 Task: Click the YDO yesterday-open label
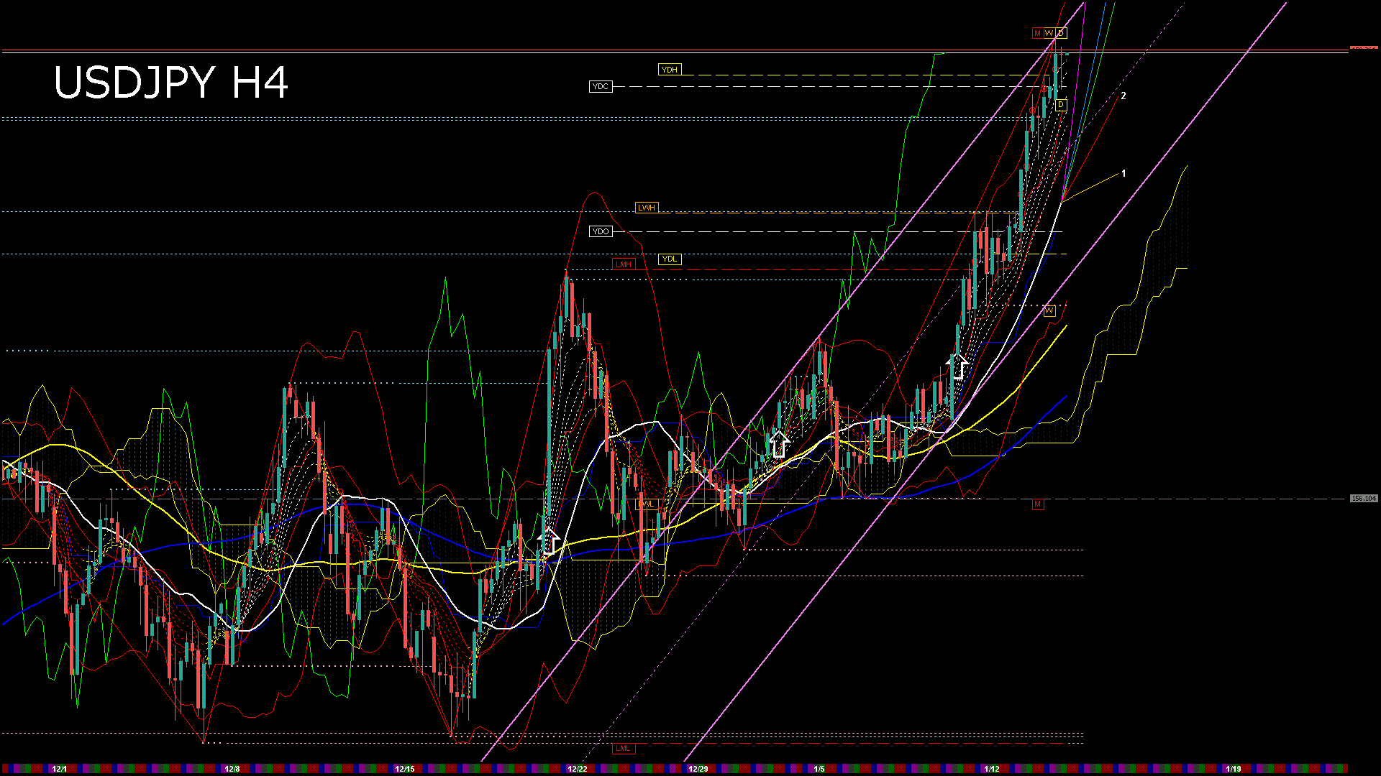[x=601, y=231]
